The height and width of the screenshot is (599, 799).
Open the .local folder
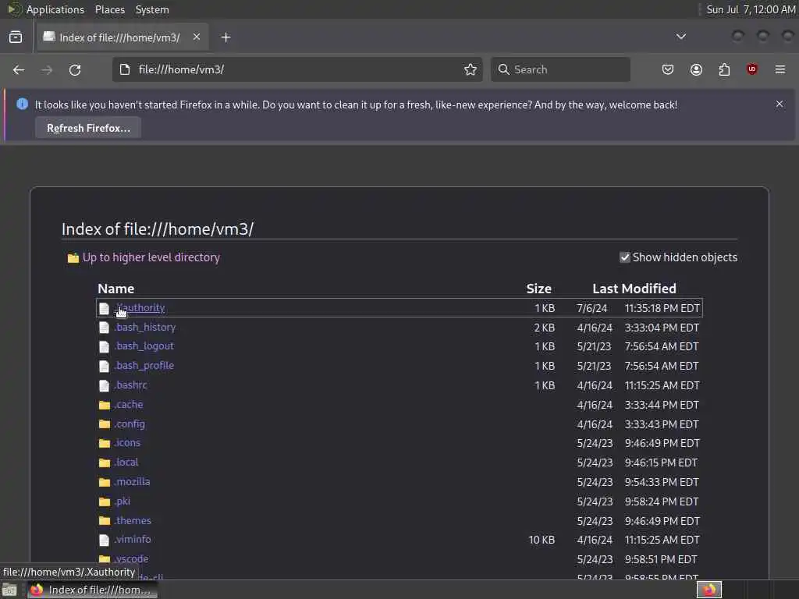tap(126, 462)
